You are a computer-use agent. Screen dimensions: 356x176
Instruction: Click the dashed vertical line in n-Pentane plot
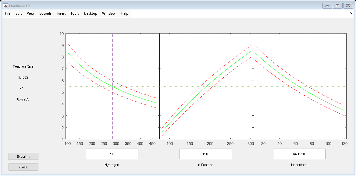point(206,61)
